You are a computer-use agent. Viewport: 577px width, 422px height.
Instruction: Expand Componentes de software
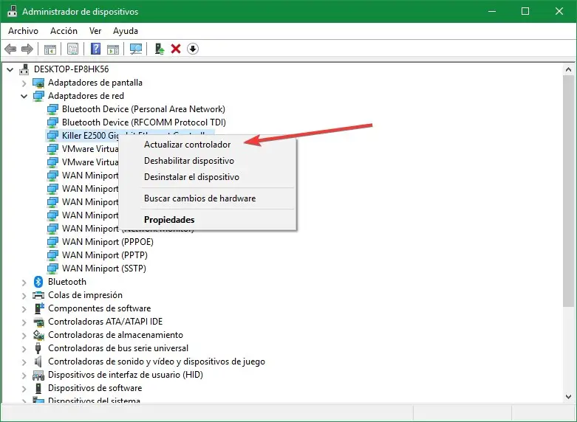click(x=24, y=309)
